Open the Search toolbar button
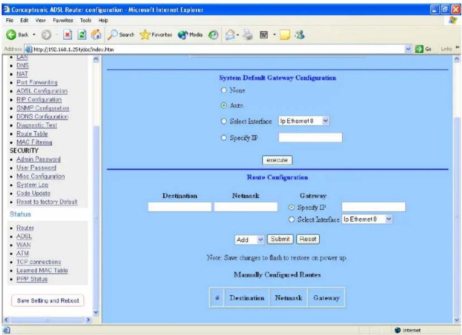The height and width of the screenshot is (335, 462). 121,35
